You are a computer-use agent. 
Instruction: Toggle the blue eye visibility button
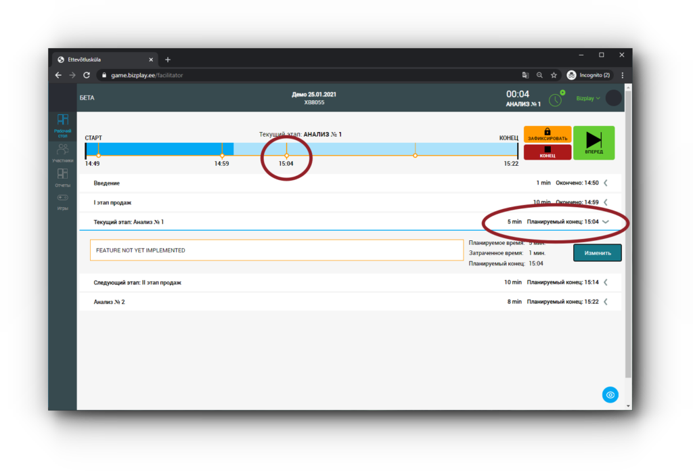610,395
